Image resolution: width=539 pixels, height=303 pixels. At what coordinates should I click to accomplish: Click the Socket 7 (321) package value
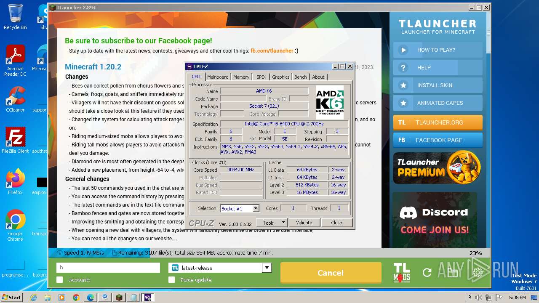coord(264,106)
